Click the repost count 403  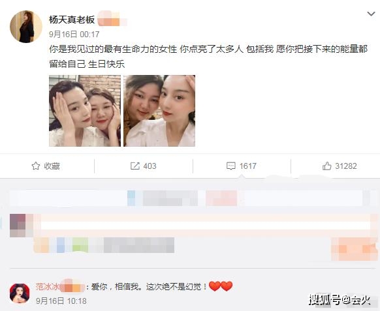coord(150,166)
